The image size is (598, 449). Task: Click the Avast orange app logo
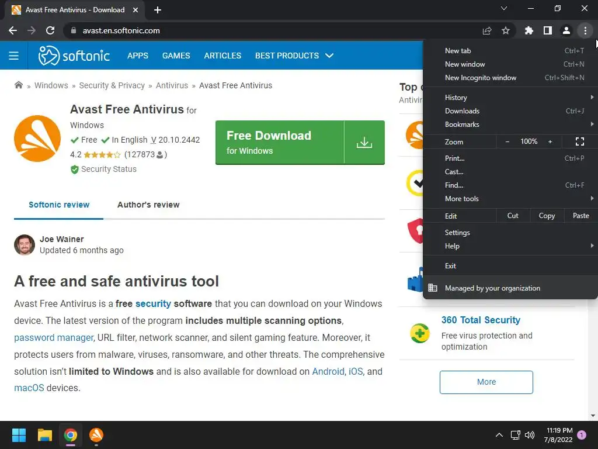pyautogui.click(x=37, y=138)
